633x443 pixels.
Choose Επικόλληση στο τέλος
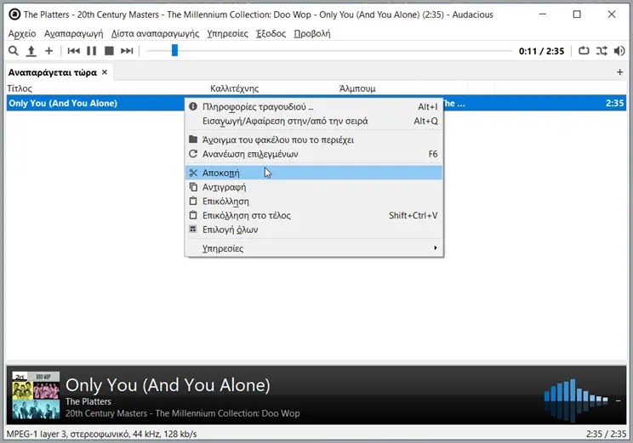(314, 215)
